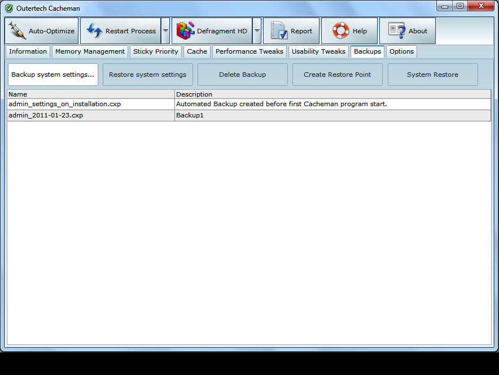Close the Cacheman window
Image resolution: width=499 pixels, height=375 pixels.
click(x=481, y=6)
